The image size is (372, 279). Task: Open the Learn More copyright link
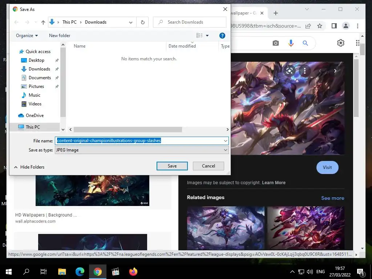[274, 183]
